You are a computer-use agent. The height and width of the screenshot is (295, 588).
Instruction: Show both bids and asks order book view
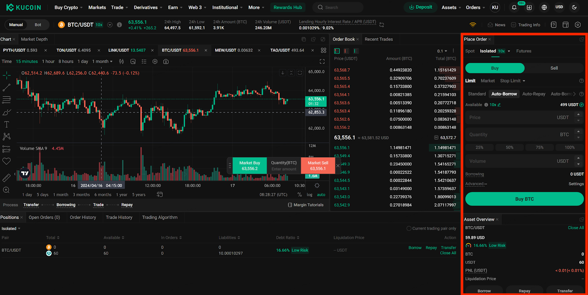click(x=337, y=51)
